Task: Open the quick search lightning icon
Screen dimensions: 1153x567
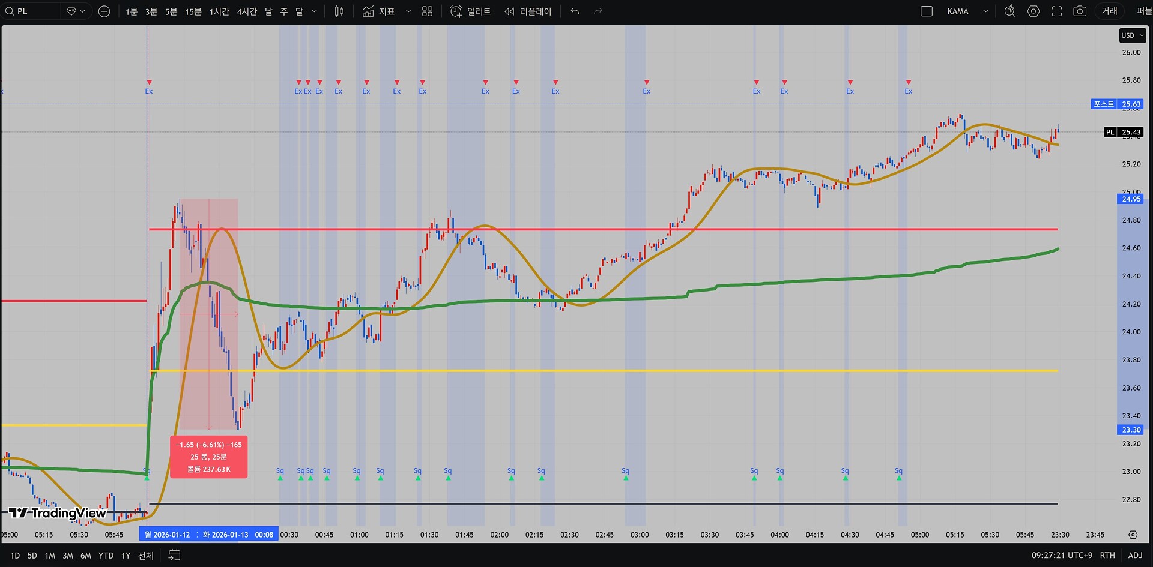Action: click(x=1010, y=11)
